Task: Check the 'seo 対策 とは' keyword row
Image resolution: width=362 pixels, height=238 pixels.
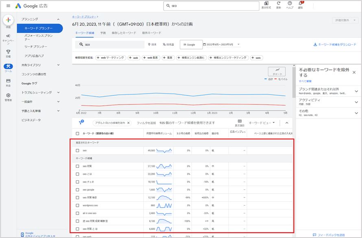Action: click(77, 229)
